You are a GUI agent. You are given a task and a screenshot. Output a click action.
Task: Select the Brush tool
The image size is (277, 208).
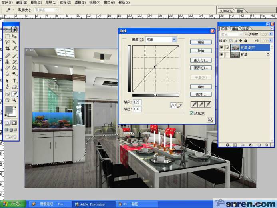click(x=14, y=56)
